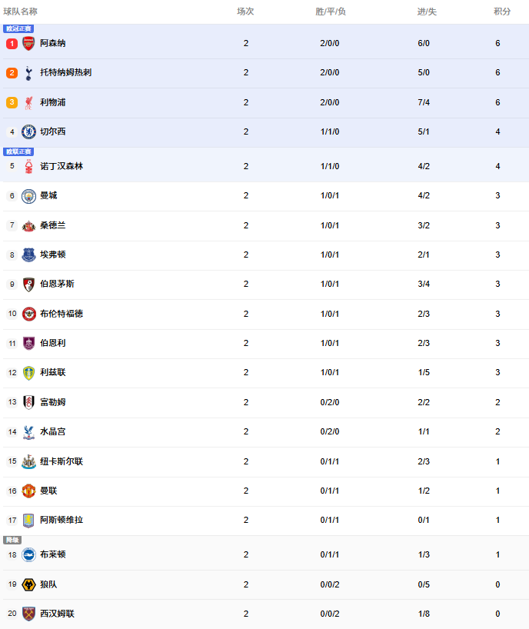The height and width of the screenshot is (629, 529).
Task: Click the 欧冠正赛 zone label
Action: point(18,28)
